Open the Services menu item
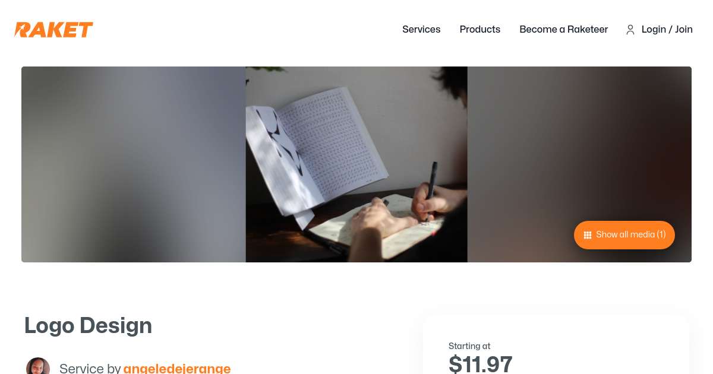The width and height of the screenshot is (713, 374). 421,29
